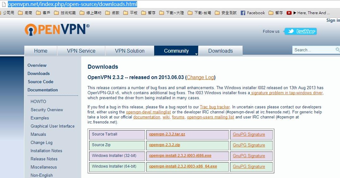Select the Community tab
The height and width of the screenshot is (178, 340).
tap(176, 51)
